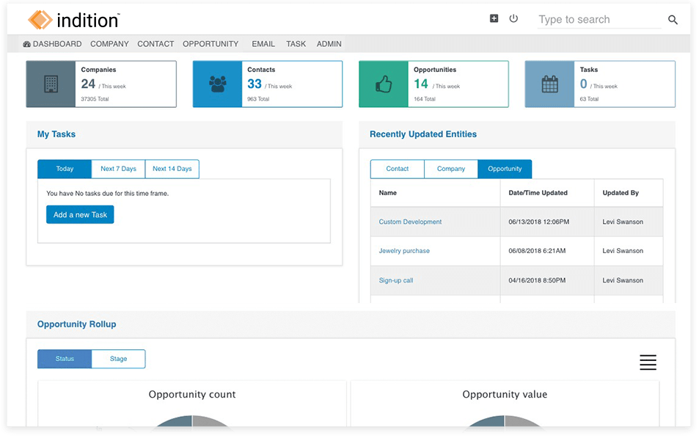Click the Add a new Task button
The height and width of the screenshot is (441, 699).
[80, 214]
